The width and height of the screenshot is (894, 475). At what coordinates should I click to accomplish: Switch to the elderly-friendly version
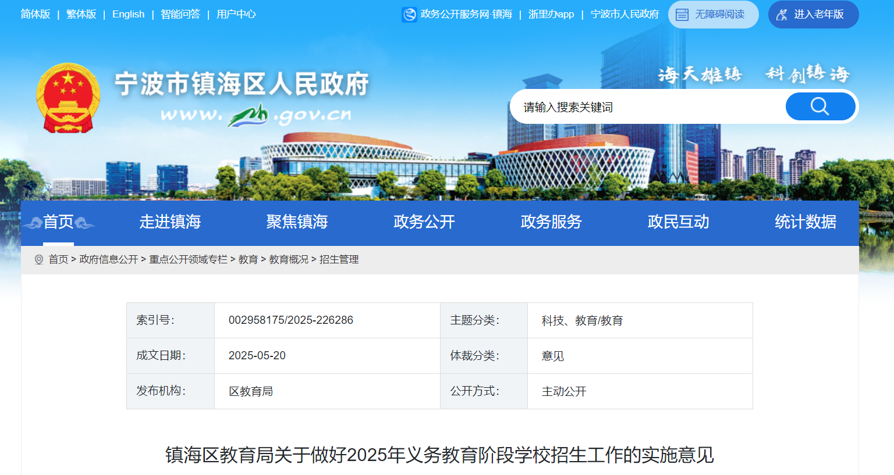[813, 15]
